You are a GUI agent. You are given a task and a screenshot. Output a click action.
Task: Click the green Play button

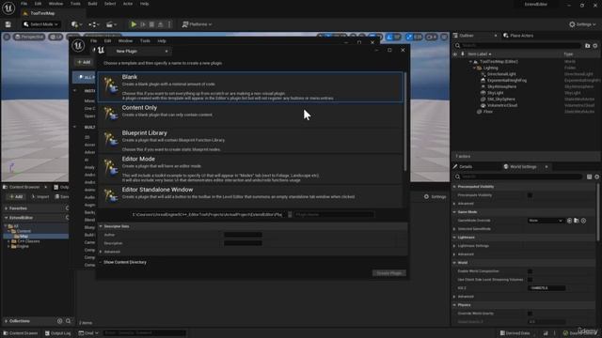coord(134,24)
